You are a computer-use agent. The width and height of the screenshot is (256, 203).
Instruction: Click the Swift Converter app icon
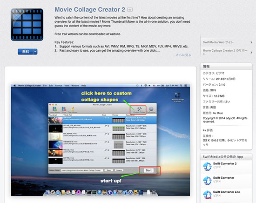207,181
